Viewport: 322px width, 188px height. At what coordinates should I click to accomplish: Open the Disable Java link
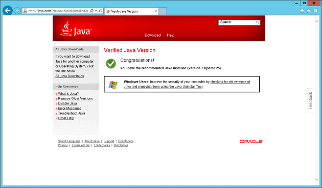click(x=67, y=103)
